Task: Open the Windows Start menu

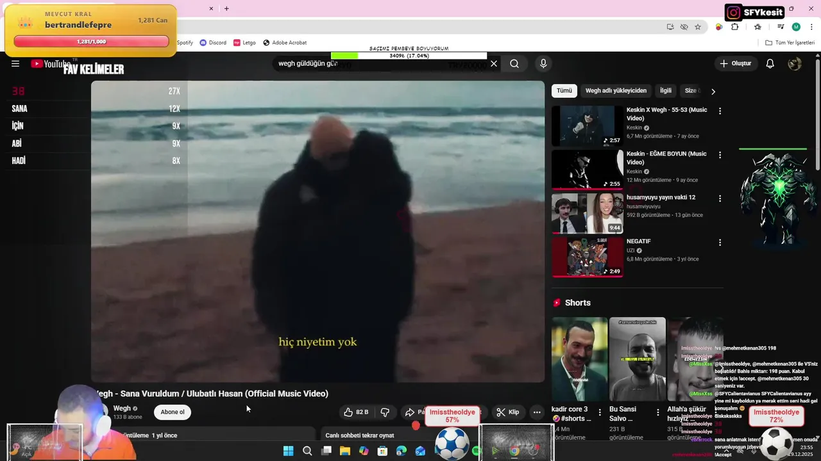Action: coord(288,451)
